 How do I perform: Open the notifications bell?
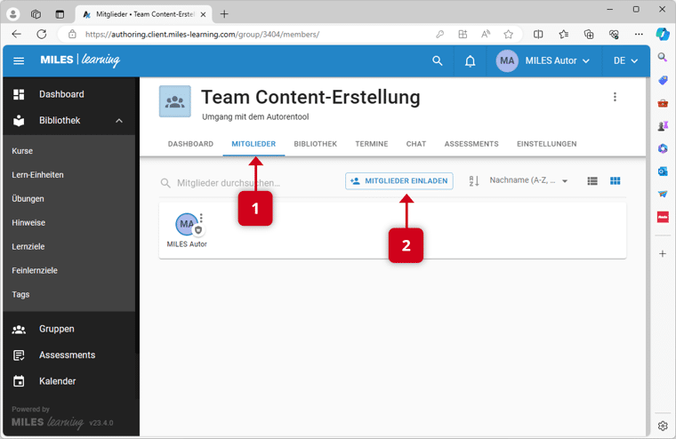(471, 61)
